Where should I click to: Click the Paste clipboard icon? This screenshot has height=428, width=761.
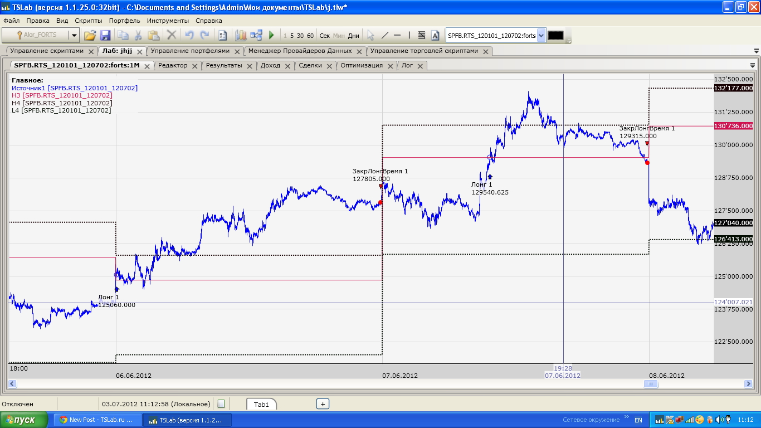[154, 35]
